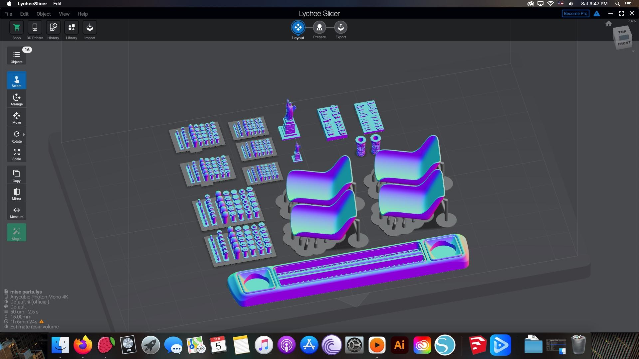Click the Import file icon
The height and width of the screenshot is (359, 639).
(x=90, y=28)
